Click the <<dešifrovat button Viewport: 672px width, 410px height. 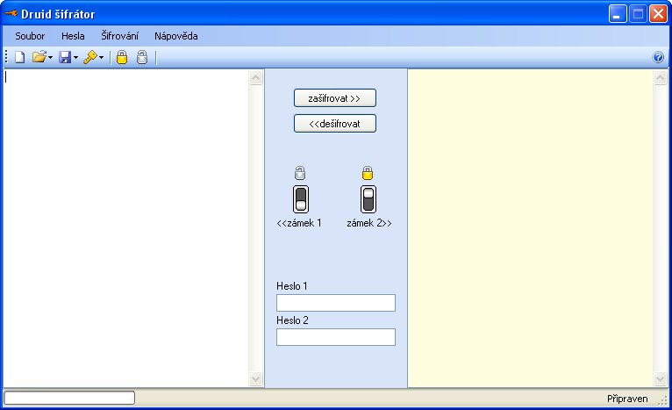335,124
